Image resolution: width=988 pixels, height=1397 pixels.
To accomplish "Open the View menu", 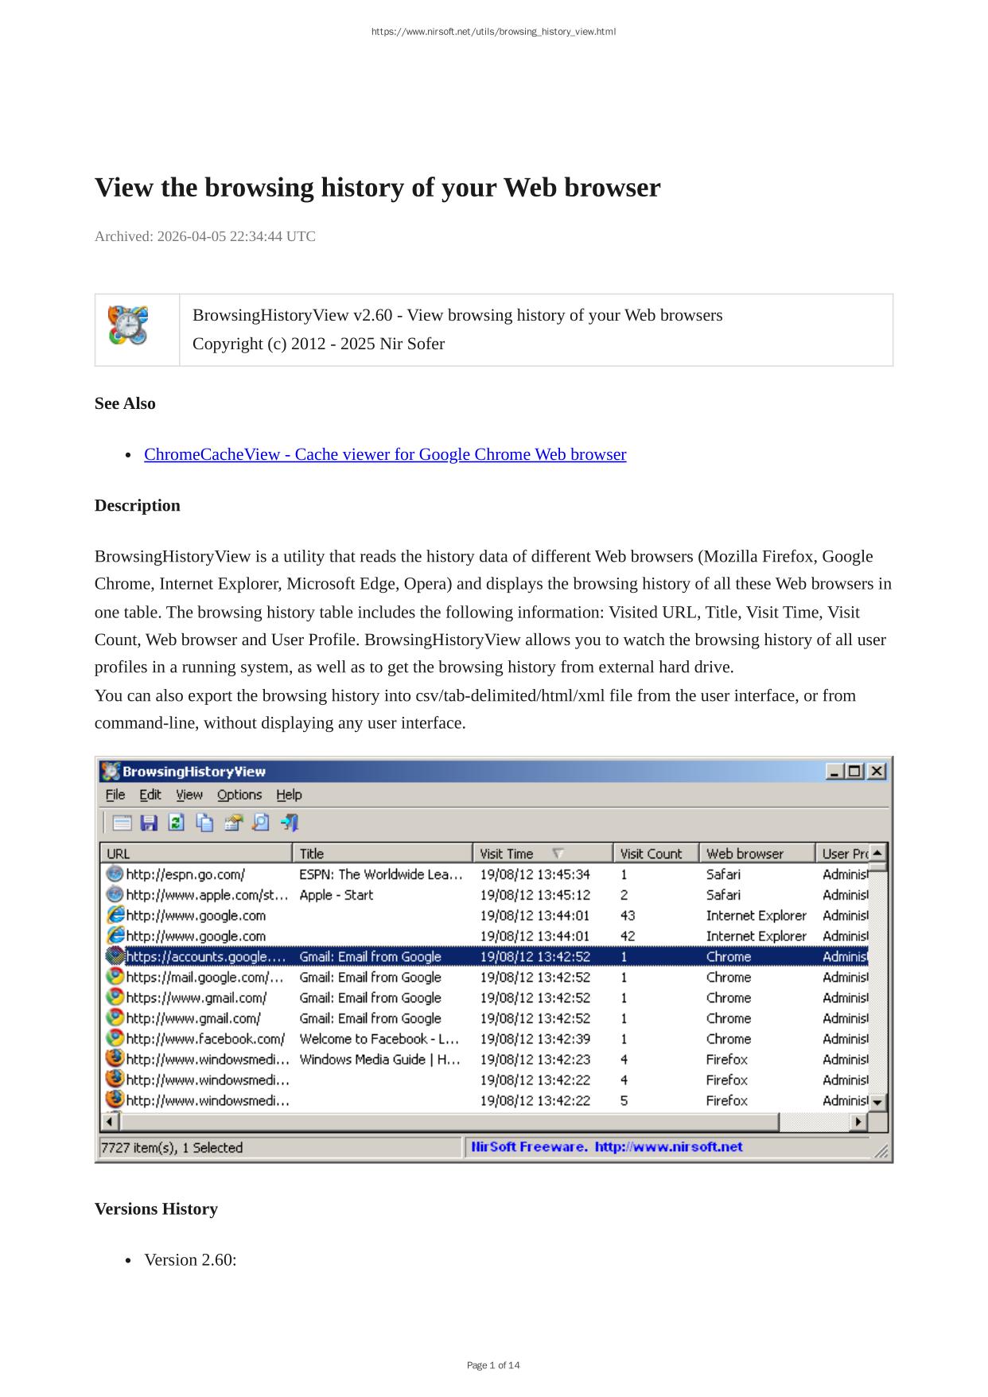I will (189, 795).
